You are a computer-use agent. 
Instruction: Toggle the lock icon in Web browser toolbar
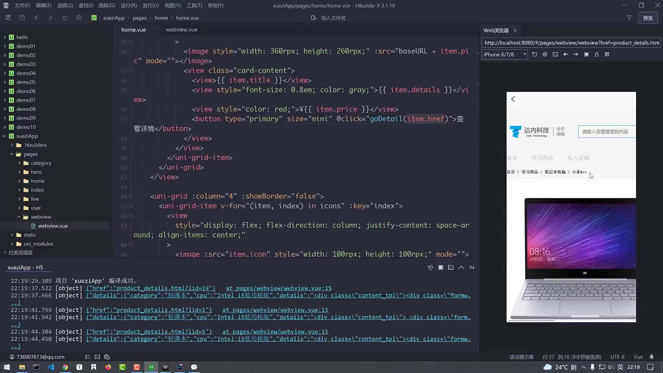(x=597, y=54)
